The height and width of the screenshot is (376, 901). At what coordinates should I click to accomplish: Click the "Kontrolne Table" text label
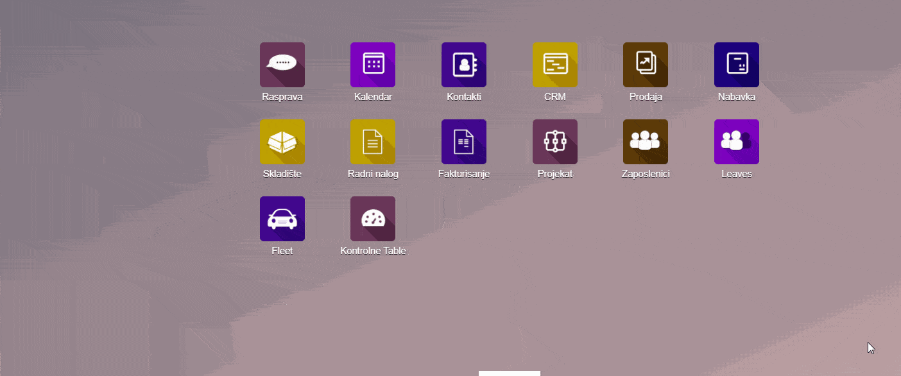pos(373,251)
